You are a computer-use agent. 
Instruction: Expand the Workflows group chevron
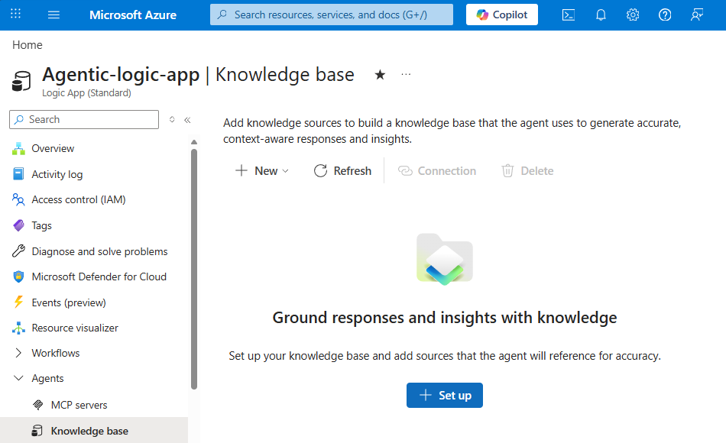[18, 353]
